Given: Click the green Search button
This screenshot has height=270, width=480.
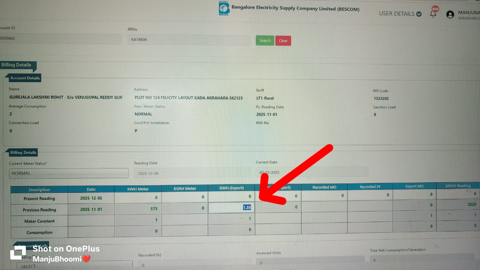Looking at the screenshot, I should pos(265,41).
